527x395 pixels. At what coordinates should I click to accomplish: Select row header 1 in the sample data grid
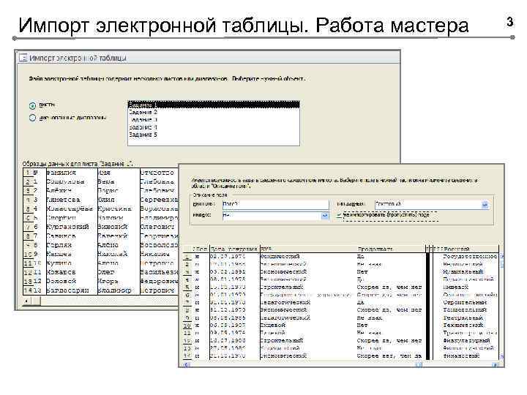[29, 173]
